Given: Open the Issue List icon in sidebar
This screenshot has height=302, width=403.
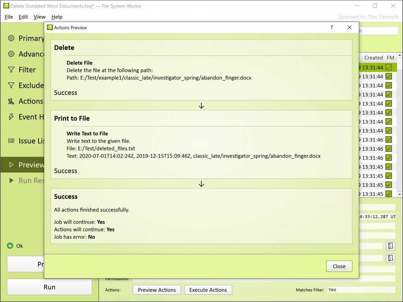Looking at the screenshot, I should [x=11, y=141].
